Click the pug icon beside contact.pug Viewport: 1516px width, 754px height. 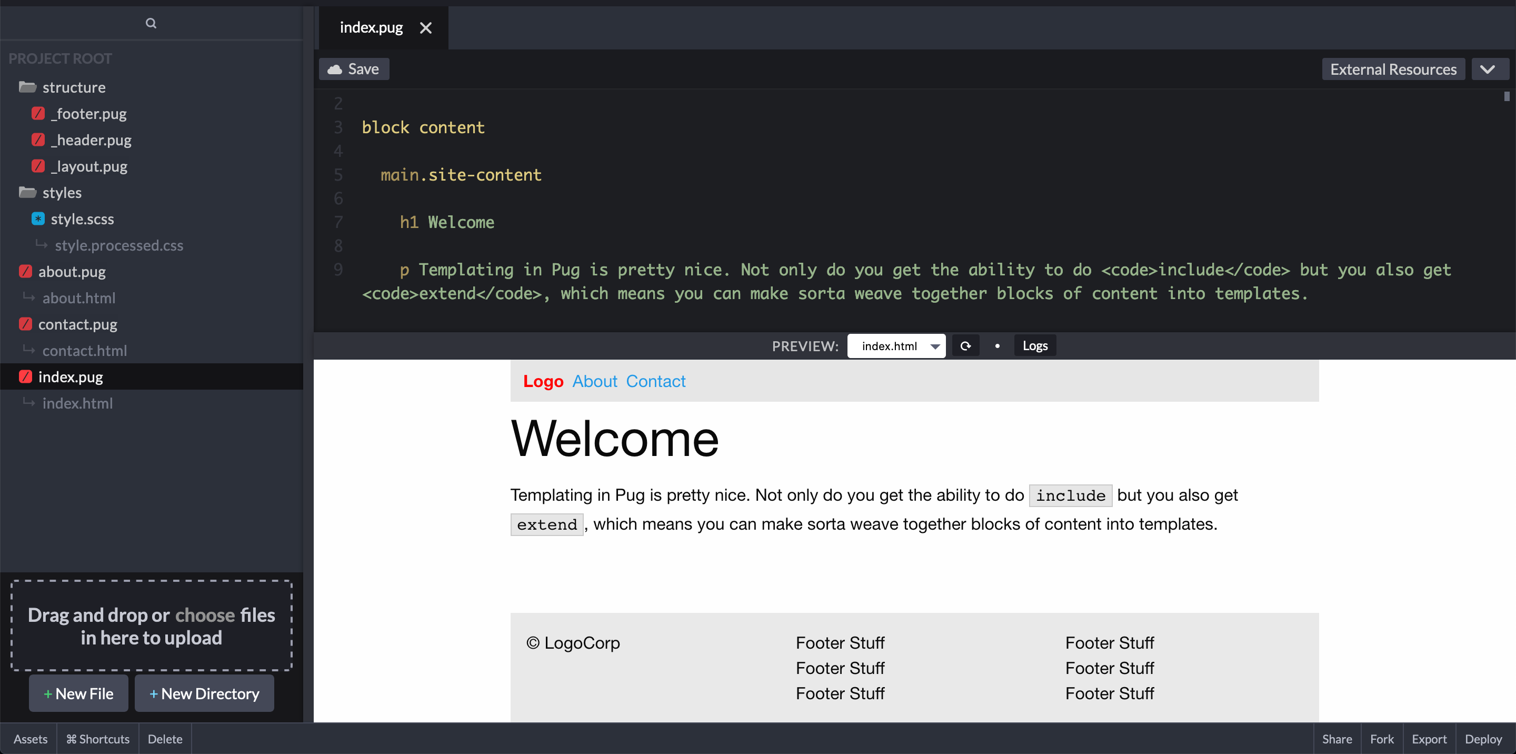[25, 324]
